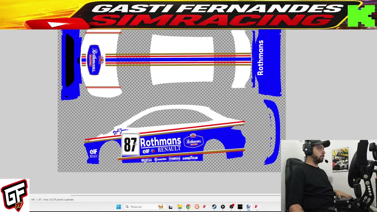
Task: Open Steam from the taskbar
Action: point(214,207)
